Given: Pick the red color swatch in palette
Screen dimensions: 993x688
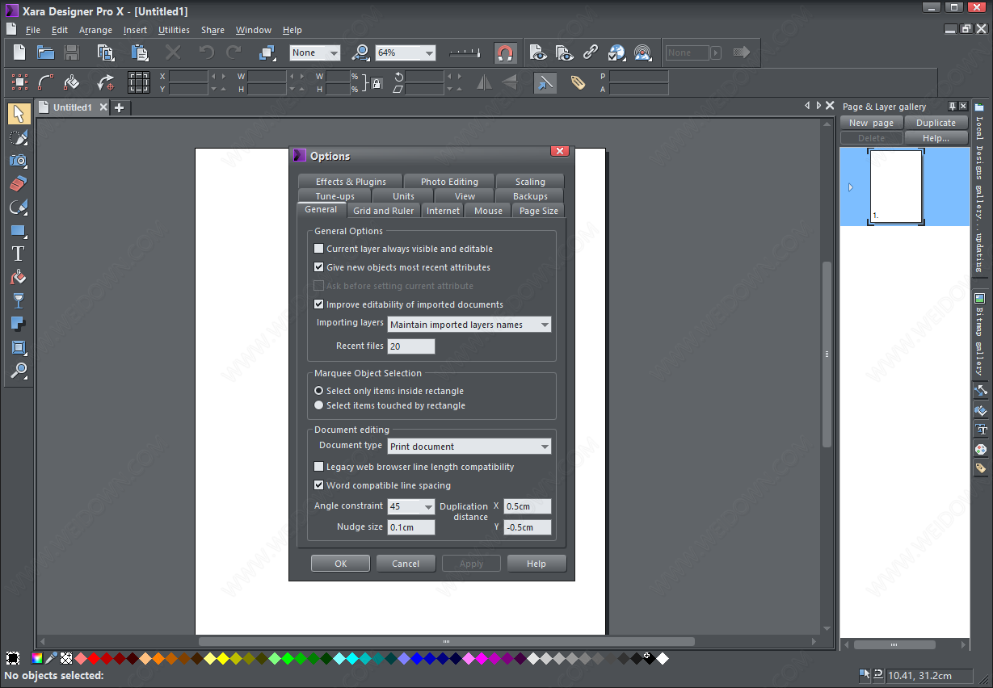Looking at the screenshot, I should click(x=94, y=659).
